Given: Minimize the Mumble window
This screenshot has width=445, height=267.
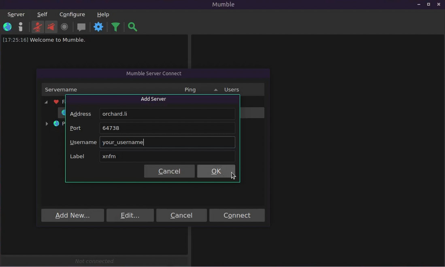Looking at the screenshot, I should (419, 4).
